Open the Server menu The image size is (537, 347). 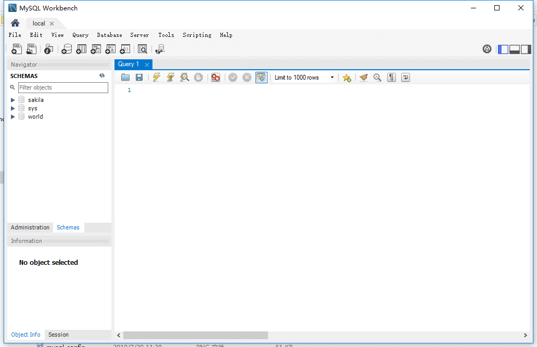pos(139,35)
